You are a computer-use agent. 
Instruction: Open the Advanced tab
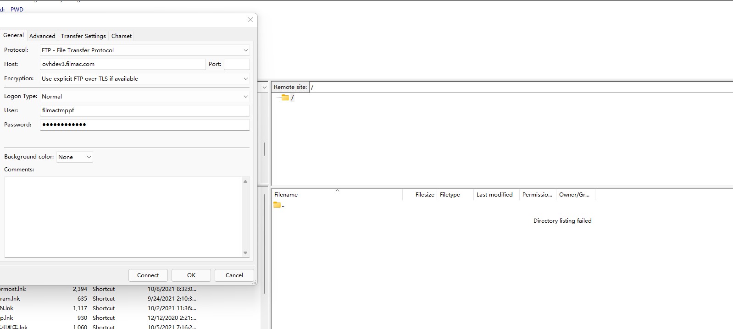tap(42, 36)
